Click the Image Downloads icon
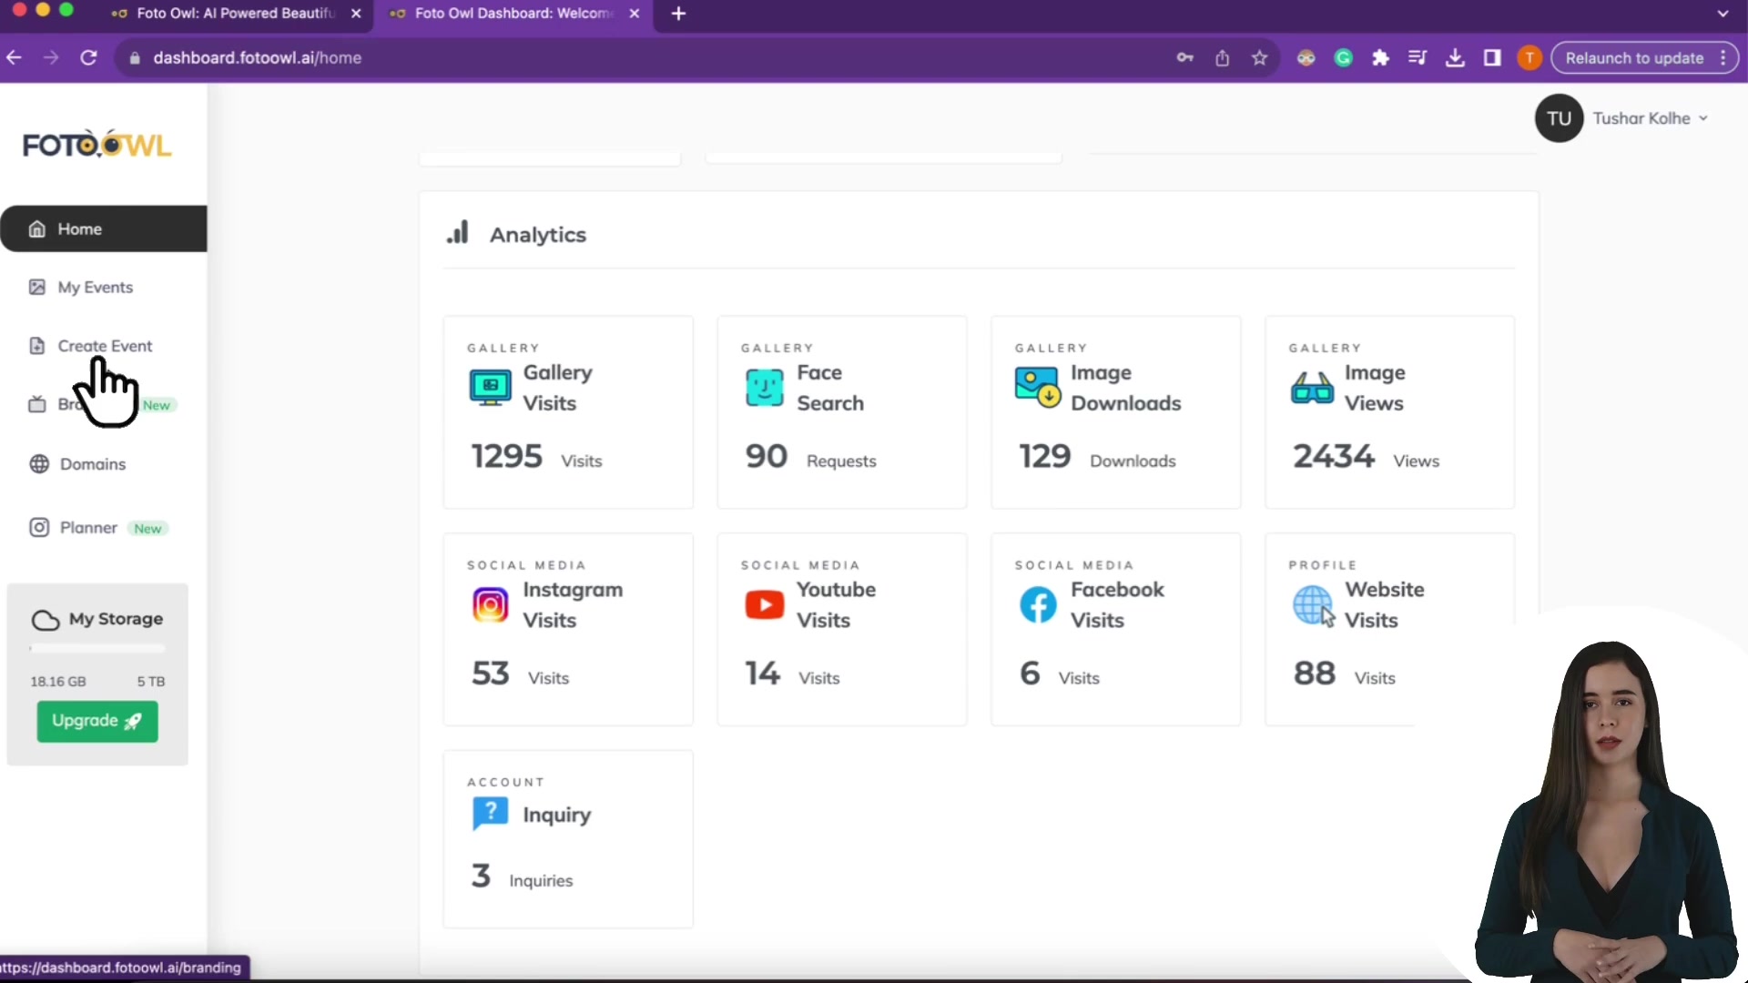 [x=1037, y=388]
